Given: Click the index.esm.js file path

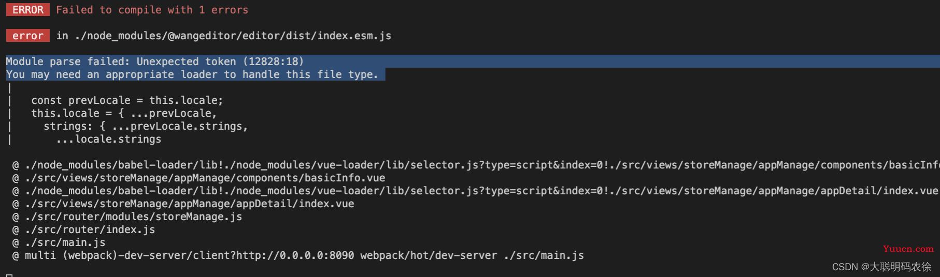Looking at the screenshot, I should (x=233, y=36).
